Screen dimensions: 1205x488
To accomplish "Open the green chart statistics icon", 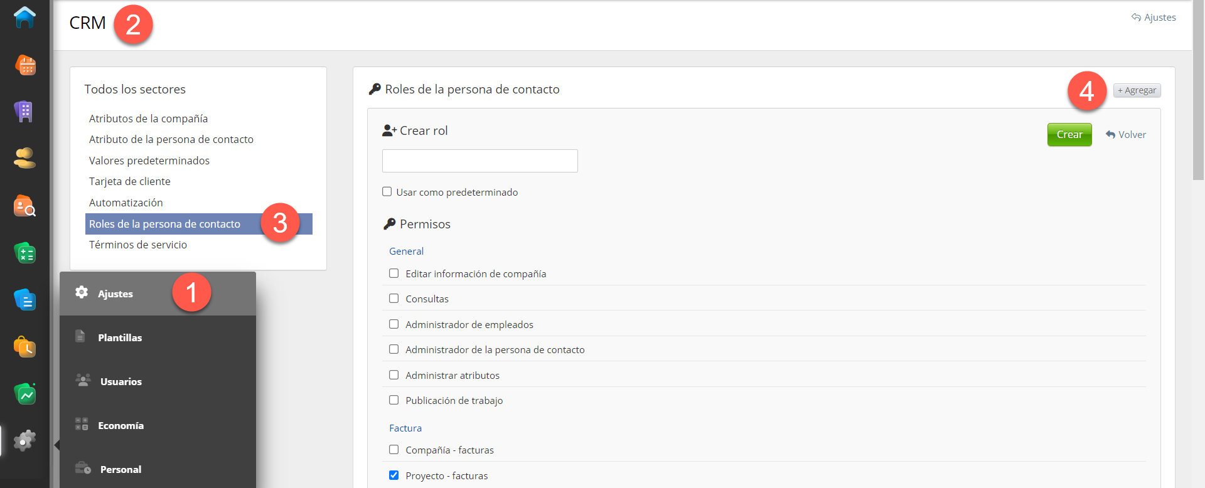I will click(x=24, y=394).
